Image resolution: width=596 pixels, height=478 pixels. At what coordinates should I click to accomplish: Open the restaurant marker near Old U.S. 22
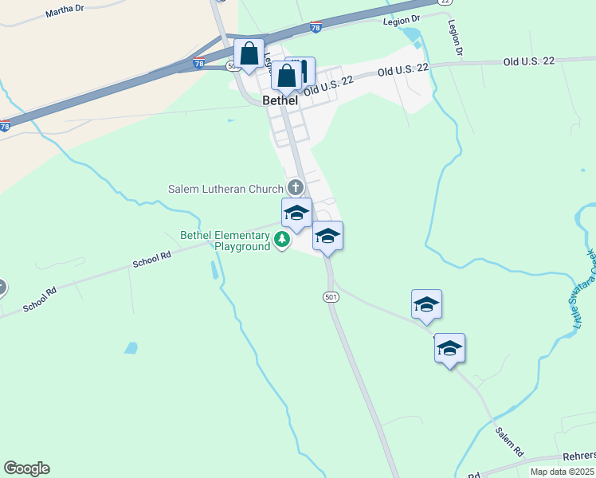[x=307, y=71]
